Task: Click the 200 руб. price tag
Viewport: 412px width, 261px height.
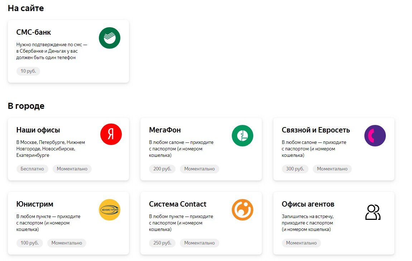Action: [162, 169]
